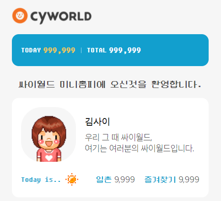
Task: Open the minimi avatar profile picture
Action: point(49,134)
